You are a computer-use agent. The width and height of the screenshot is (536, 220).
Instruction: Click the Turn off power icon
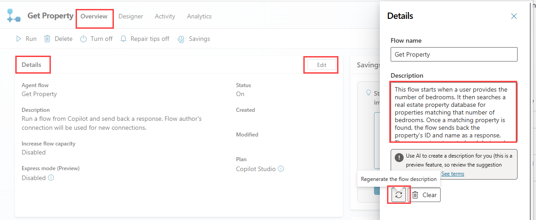pyautogui.click(x=83, y=39)
